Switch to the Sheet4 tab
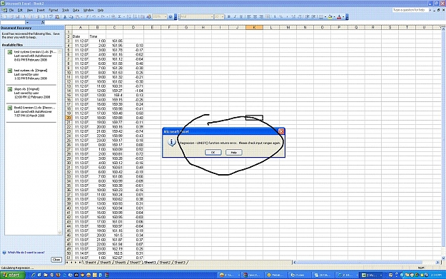The width and height of the screenshot is (446, 279). 90,262
